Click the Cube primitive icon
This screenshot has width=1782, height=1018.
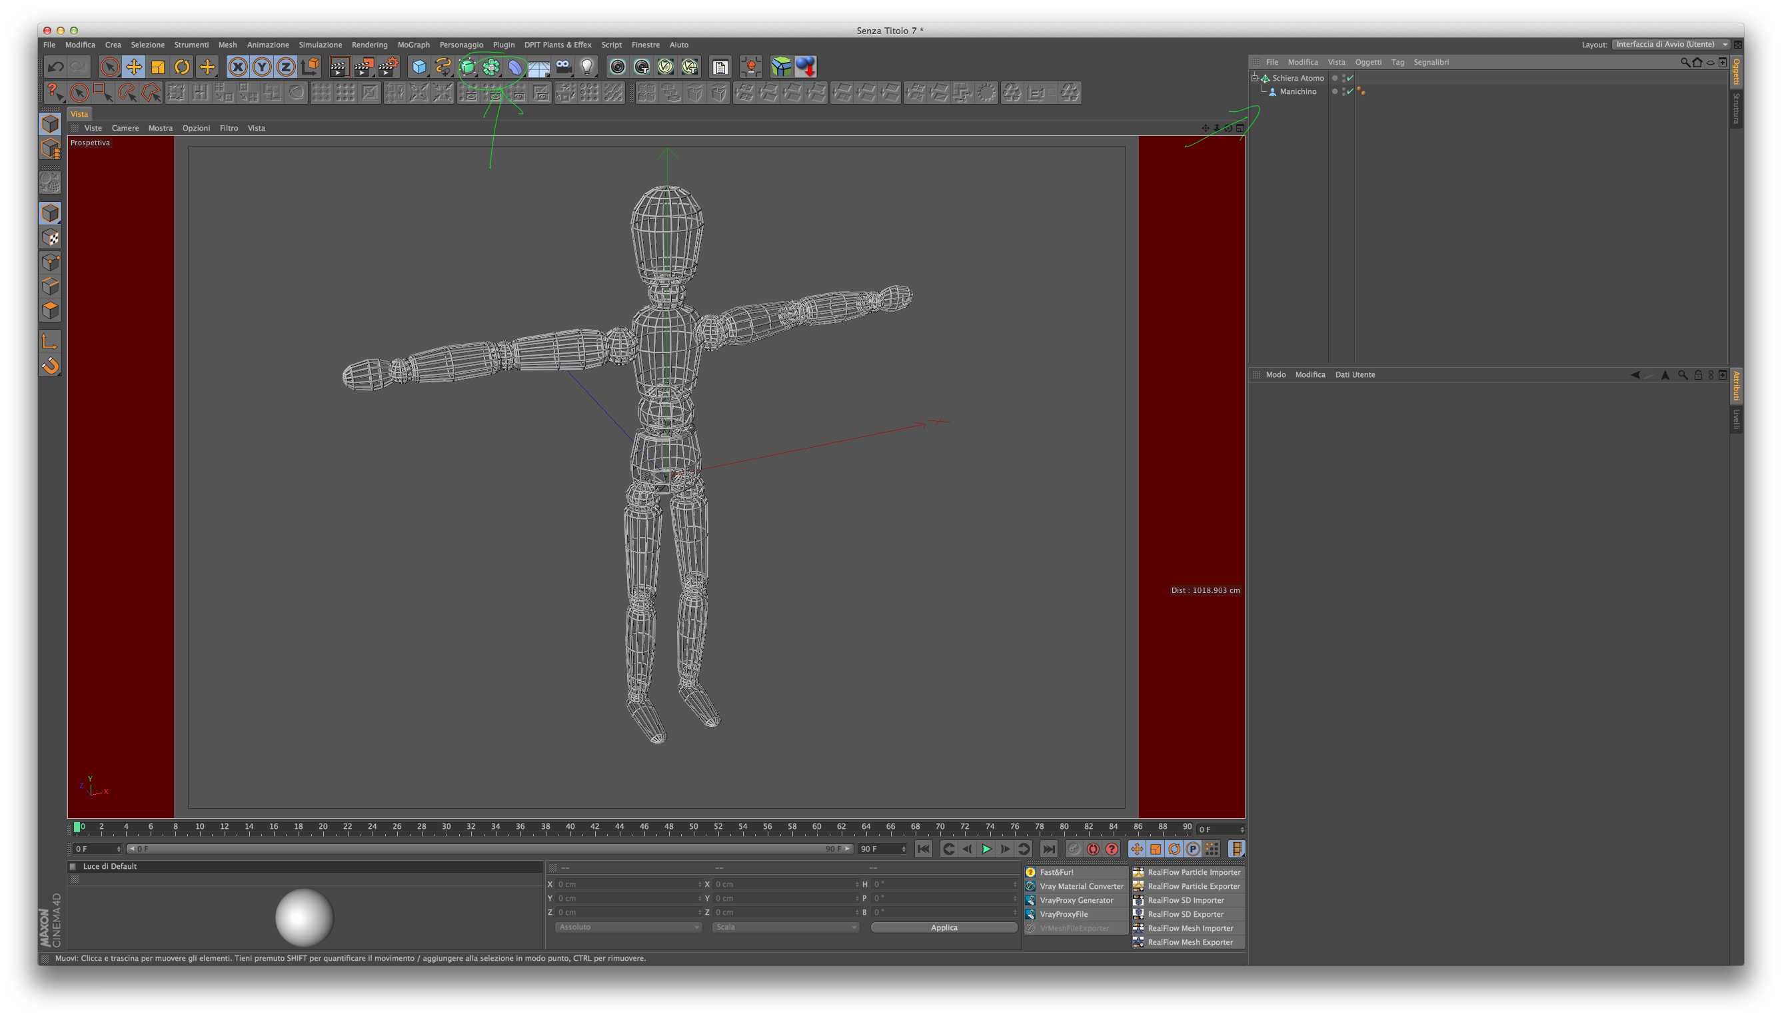pyautogui.click(x=419, y=67)
